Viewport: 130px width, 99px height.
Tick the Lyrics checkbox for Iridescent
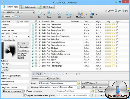pos(117,57)
